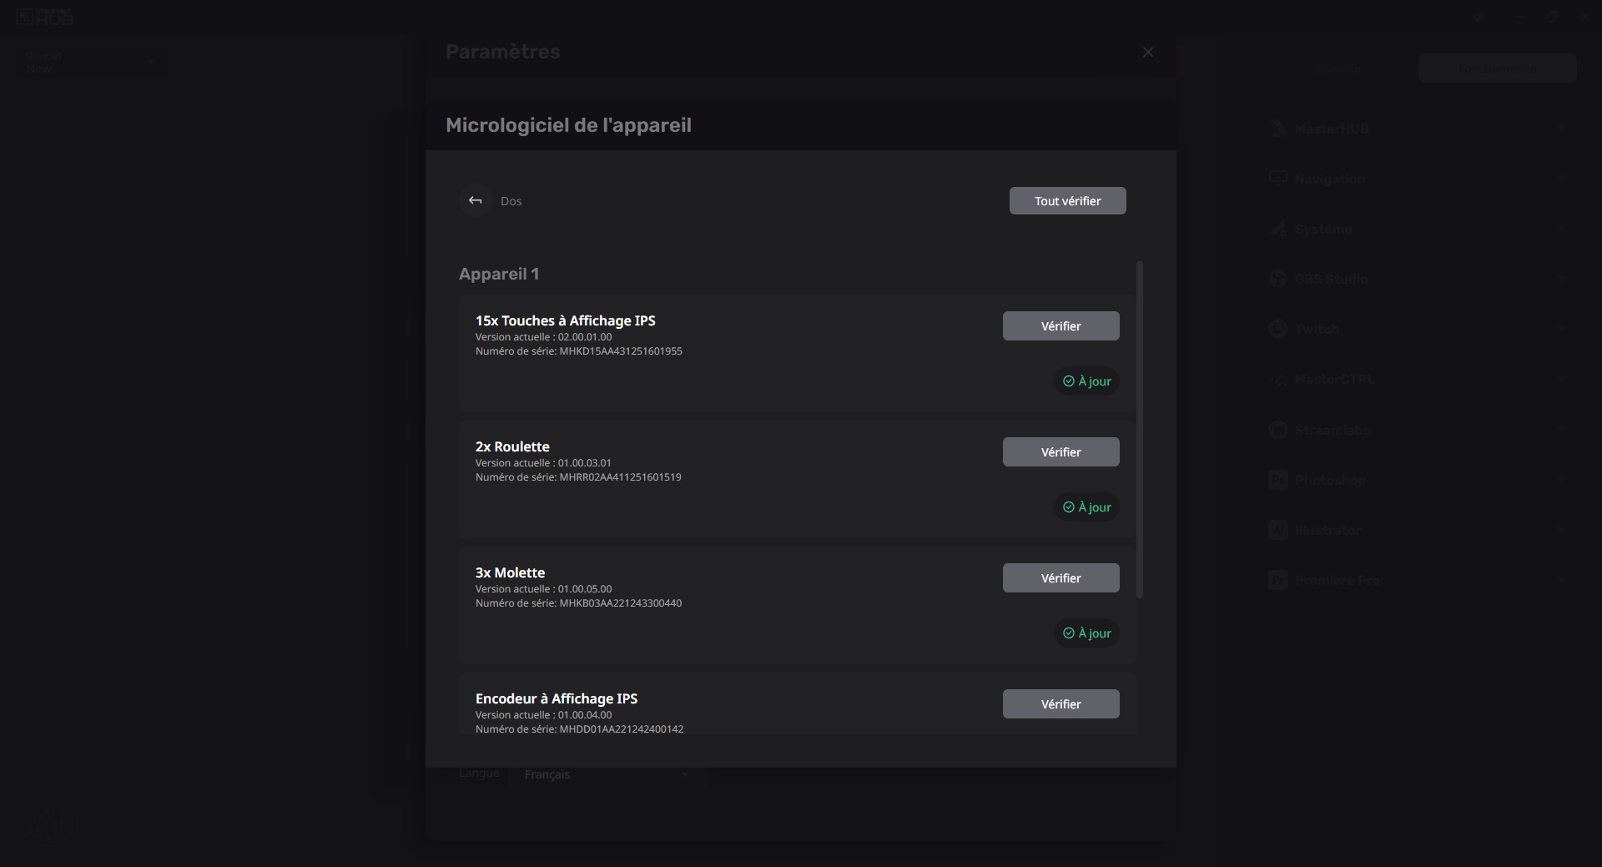Click the Navigation monitor icon

(1277, 179)
